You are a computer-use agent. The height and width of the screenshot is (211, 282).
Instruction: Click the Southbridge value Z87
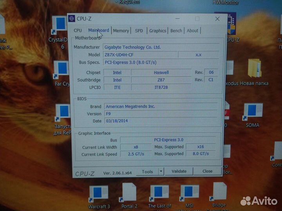[x=161, y=80]
